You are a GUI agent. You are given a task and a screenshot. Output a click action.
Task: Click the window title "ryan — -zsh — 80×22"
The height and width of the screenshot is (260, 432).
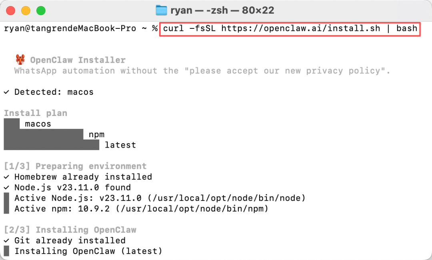pos(222,10)
